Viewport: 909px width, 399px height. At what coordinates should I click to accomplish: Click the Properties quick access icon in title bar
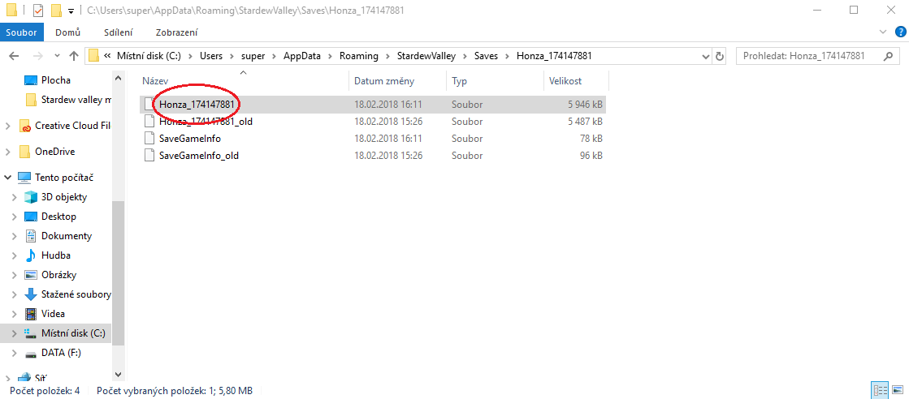(38, 11)
